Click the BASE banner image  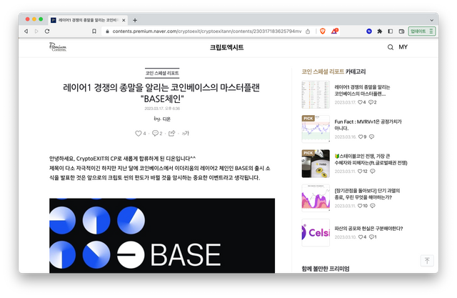(162, 236)
